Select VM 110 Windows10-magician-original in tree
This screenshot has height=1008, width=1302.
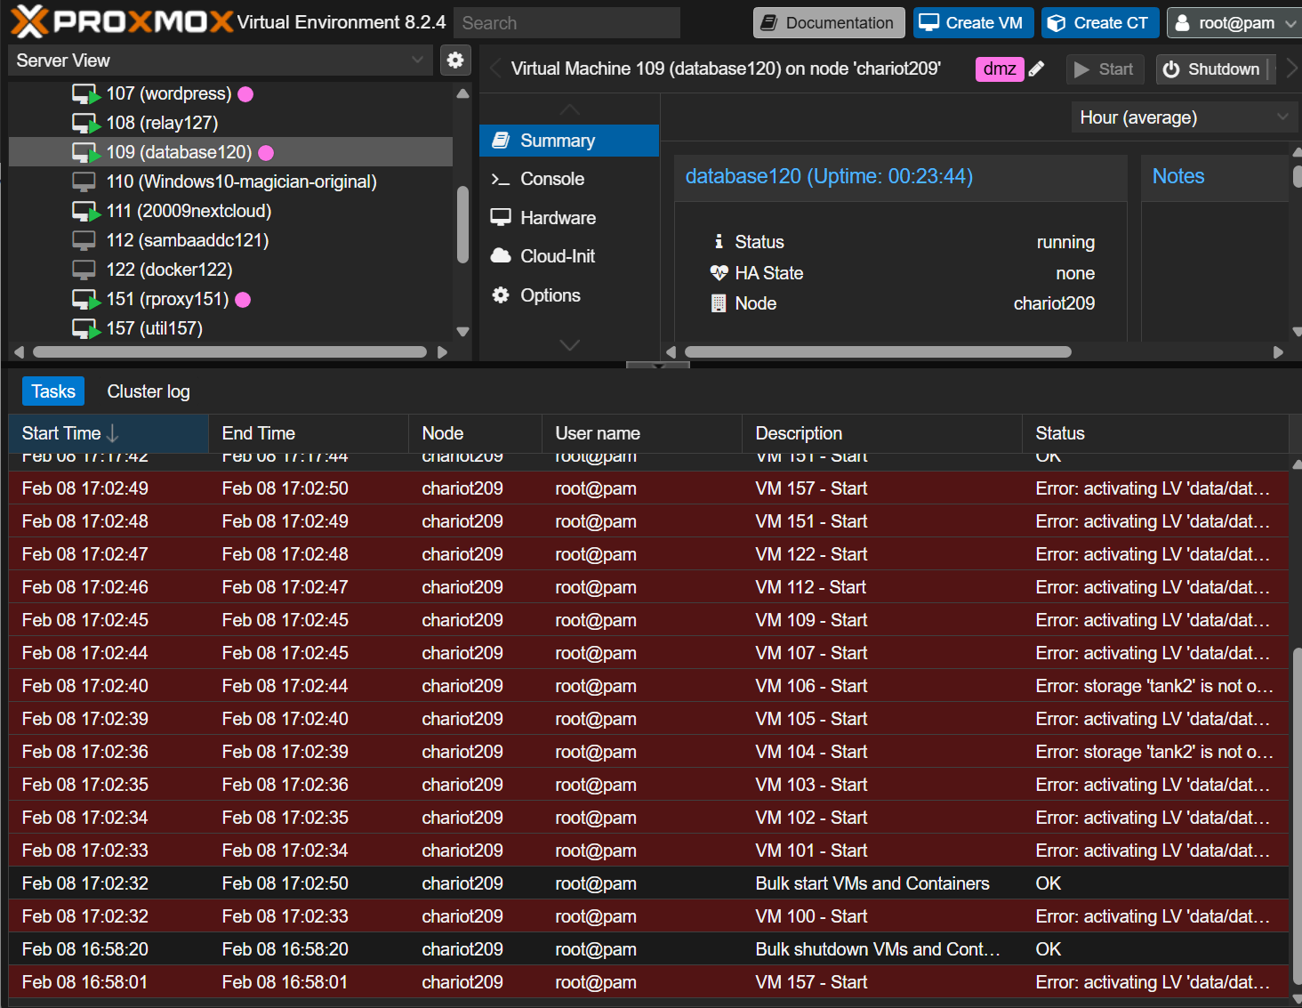[241, 181]
